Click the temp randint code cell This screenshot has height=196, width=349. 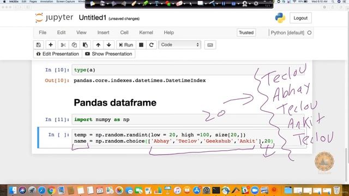(x=189, y=138)
